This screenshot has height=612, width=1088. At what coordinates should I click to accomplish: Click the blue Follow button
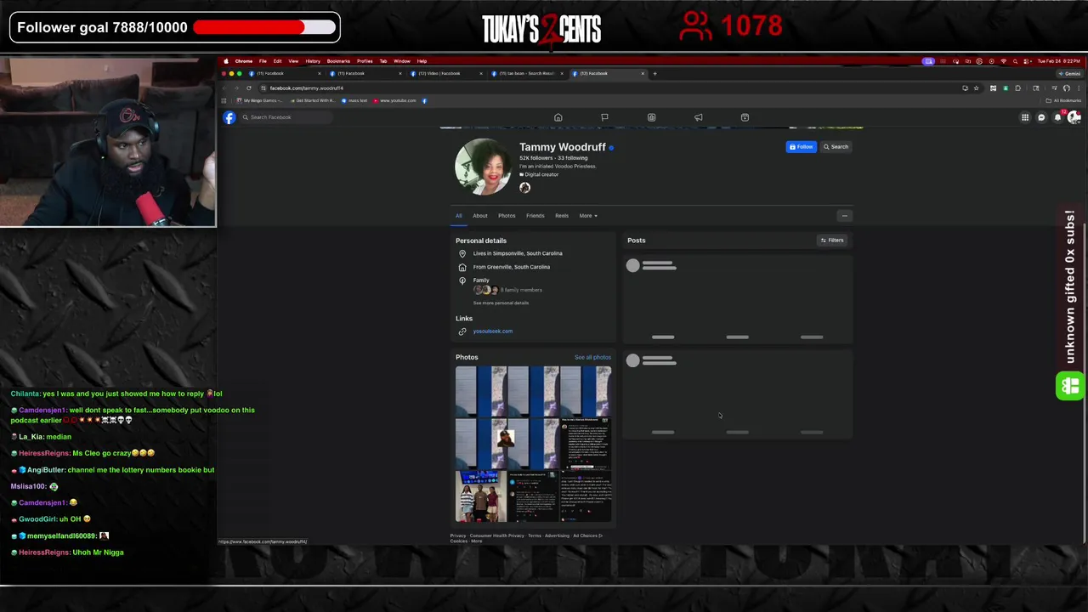[802, 147]
